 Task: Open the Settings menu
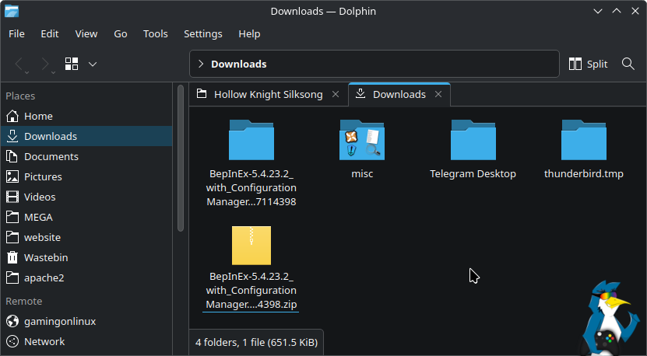(202, 33)
